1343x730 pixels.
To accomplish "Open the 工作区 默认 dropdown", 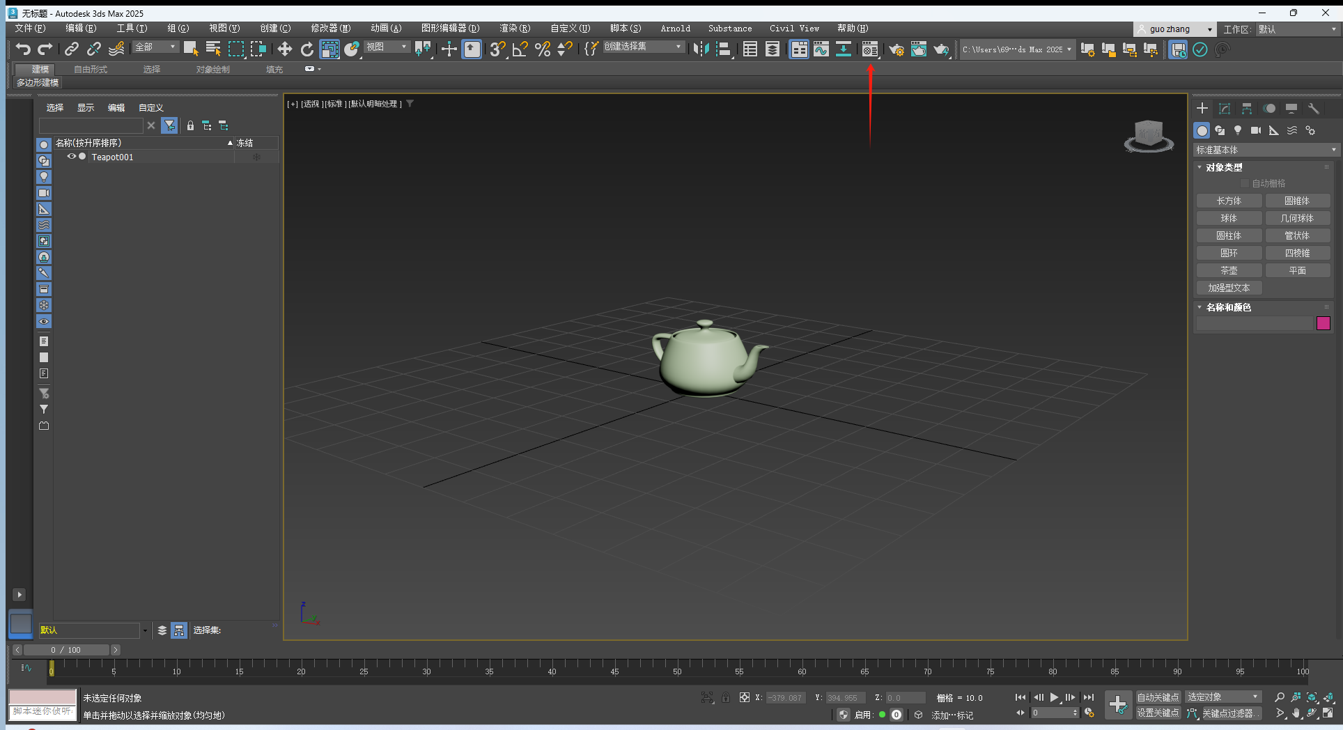I will click(1297, 29).
